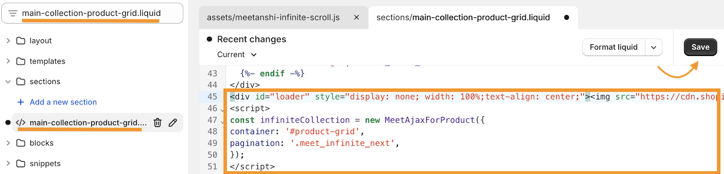Screen dimensions: 724x174
Task: Click the endif liquid tag on line 43
Action: (272, 73)
